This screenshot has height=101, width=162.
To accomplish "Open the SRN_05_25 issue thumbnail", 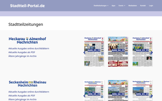I will 94,90.
